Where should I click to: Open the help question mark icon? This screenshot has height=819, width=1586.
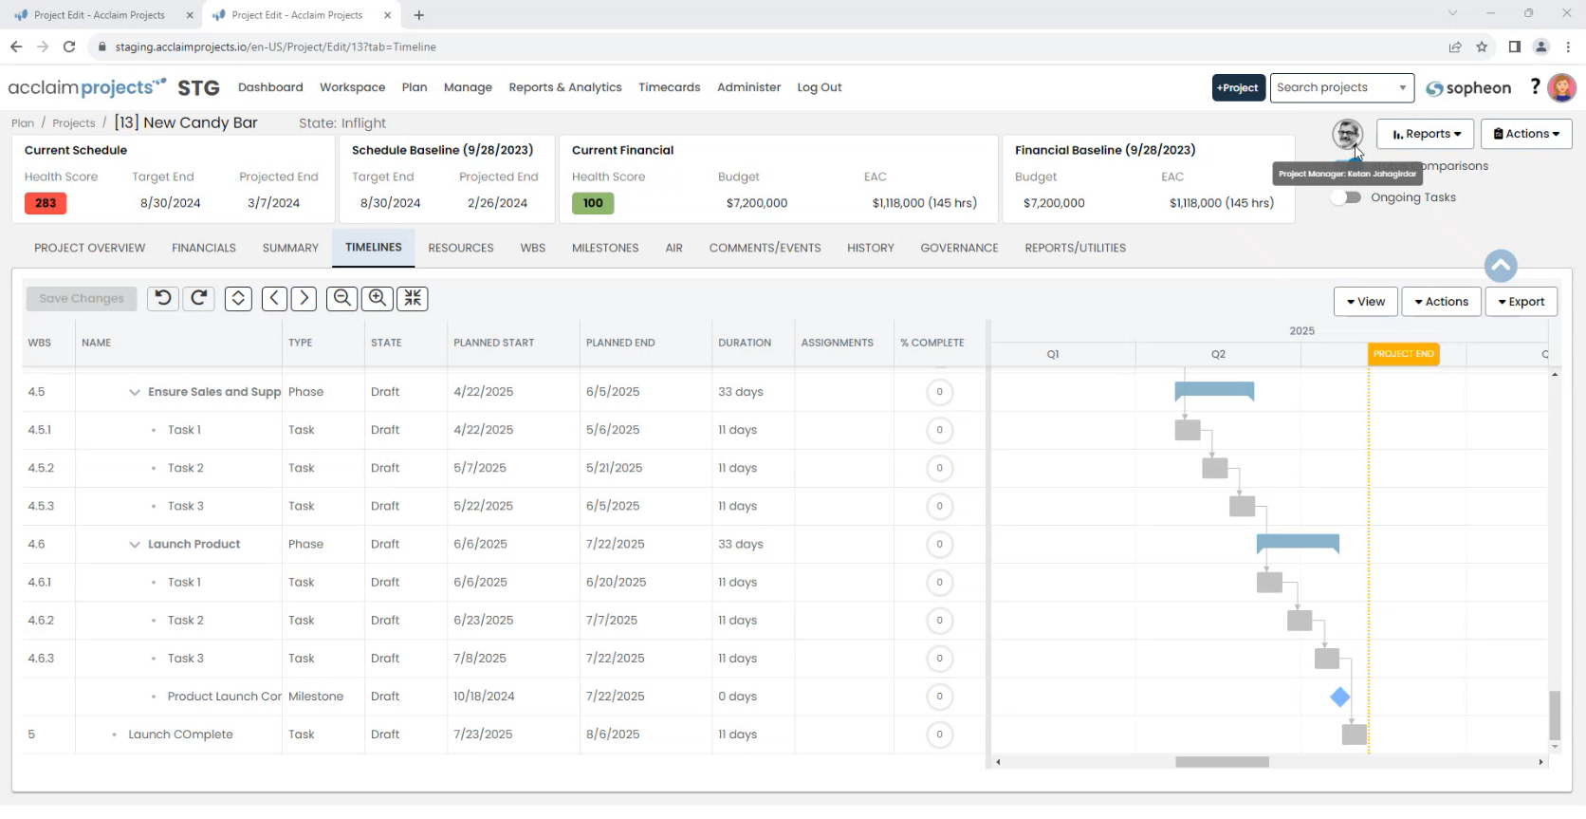click(1535, 87)
